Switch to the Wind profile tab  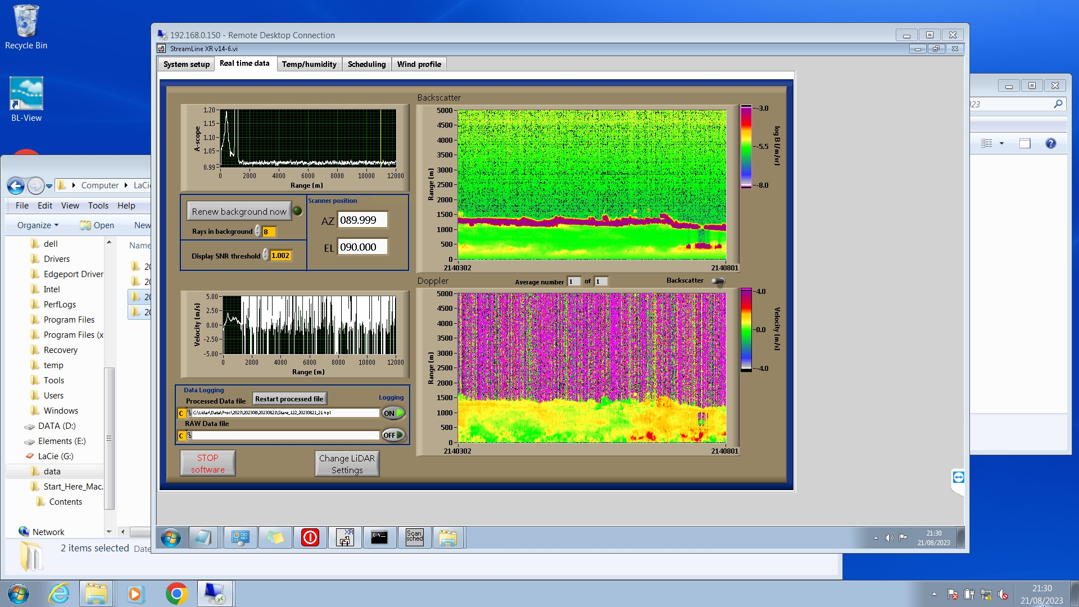tap(419, 64)
